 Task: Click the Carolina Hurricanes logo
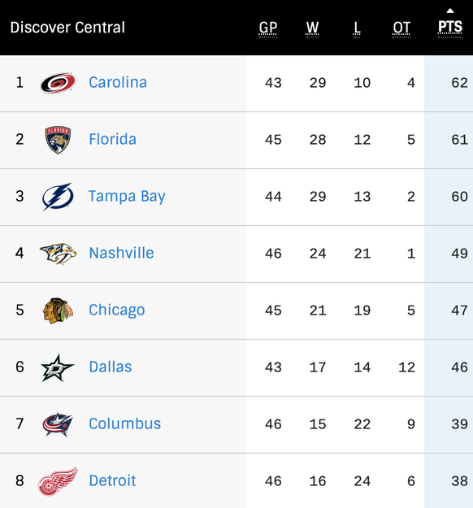tap(58, 83)
